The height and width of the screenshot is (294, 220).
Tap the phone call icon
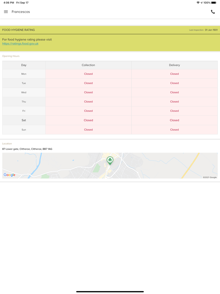213,12
